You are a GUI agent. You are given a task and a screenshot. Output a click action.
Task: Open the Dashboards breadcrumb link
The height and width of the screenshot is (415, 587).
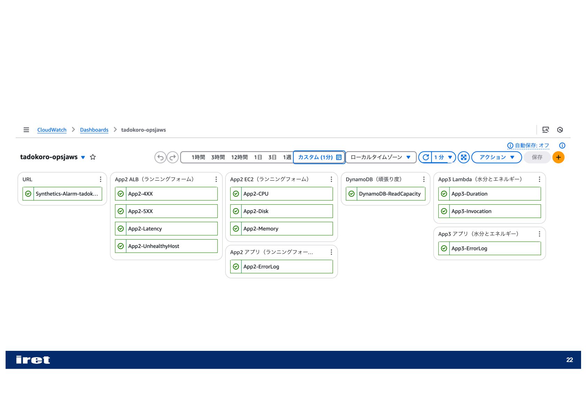[x=94, y=130]
